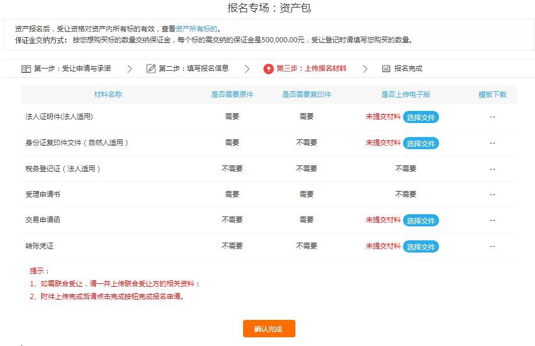Choose file for 身份证复印件文件
Screen dimensions: 535x346
[x=420, y=143]
